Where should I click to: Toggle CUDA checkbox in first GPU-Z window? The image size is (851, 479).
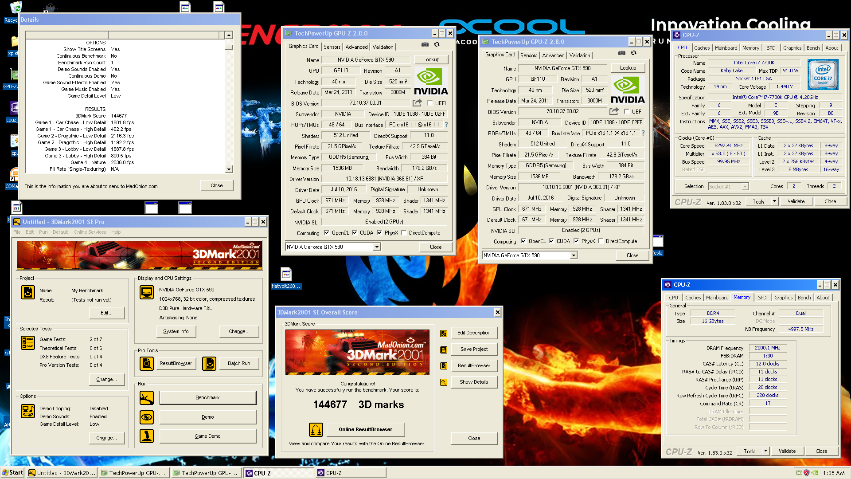point(355,232)
